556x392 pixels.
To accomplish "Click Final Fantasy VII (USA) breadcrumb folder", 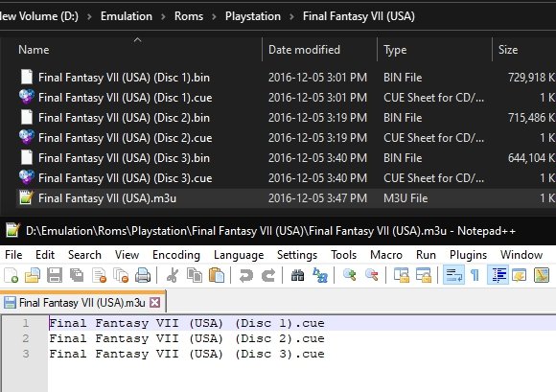I will click(359, 16).
